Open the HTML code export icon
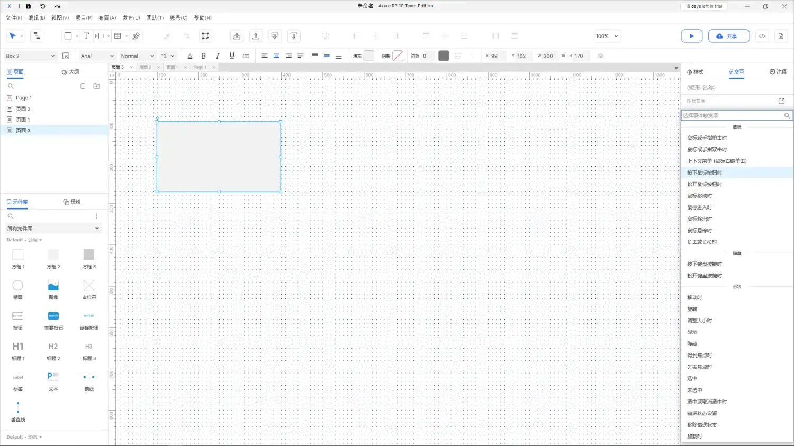 (x=762, y=36)
